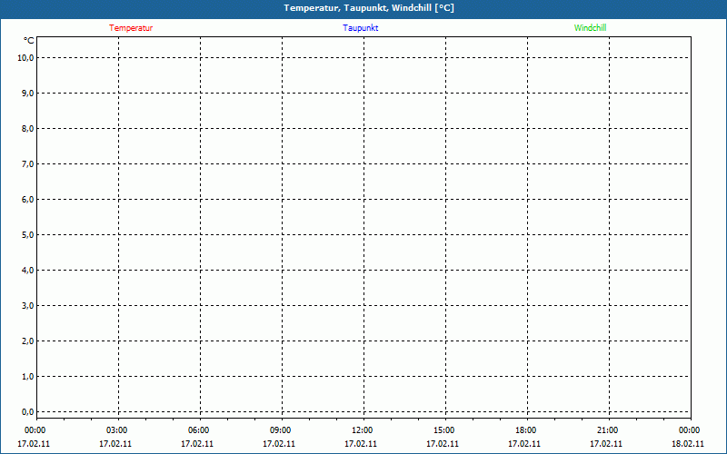727x454 pixels.
Task: Click the 18.02.11 date label
Action: (688, 444)
